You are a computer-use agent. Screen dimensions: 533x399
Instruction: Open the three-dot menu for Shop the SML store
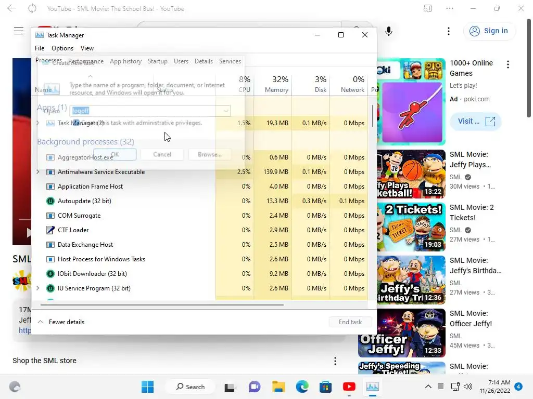335,361
